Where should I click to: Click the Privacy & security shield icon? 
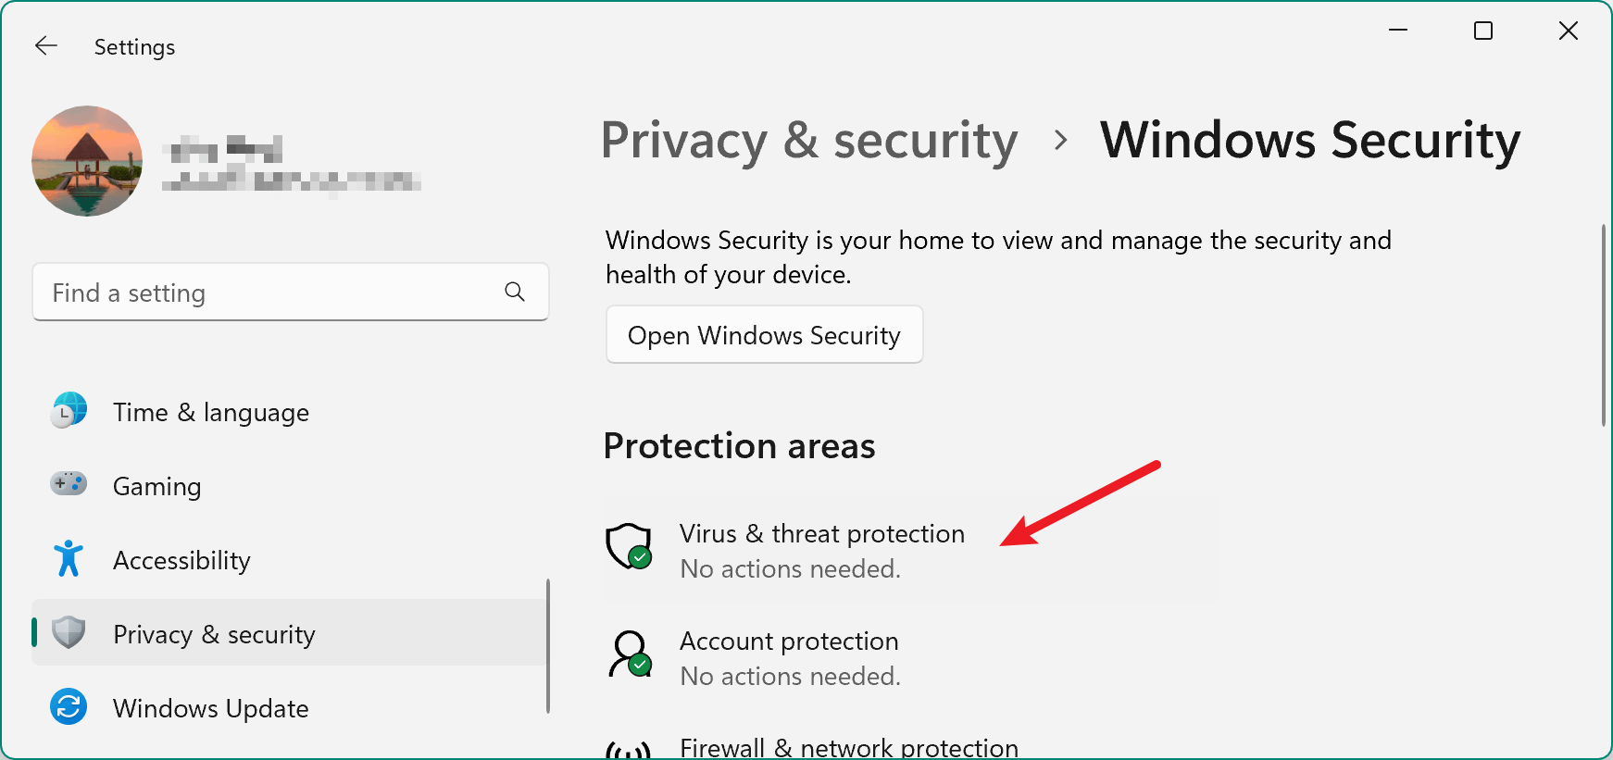[x=69, y=633]
